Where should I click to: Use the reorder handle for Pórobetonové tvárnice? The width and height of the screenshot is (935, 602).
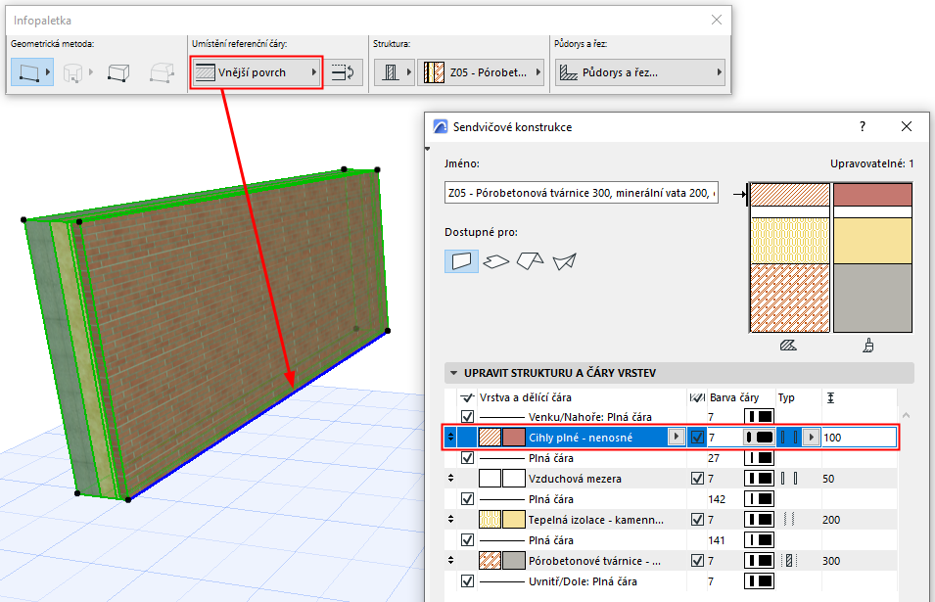[450, 560]
